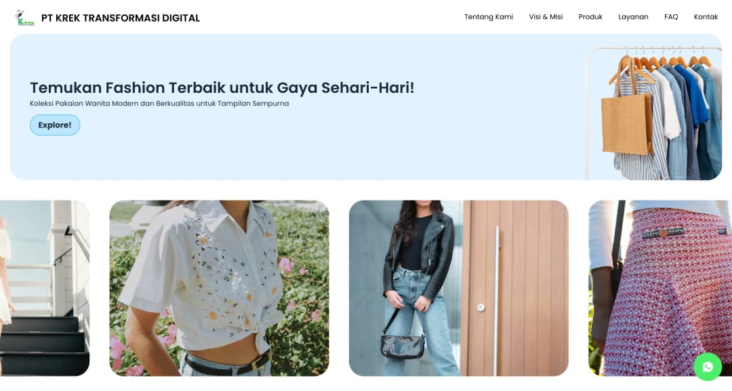The width and height of the screenshot is (732, 391).
Task: Click the KREK company logo icon
Action: 25,18
